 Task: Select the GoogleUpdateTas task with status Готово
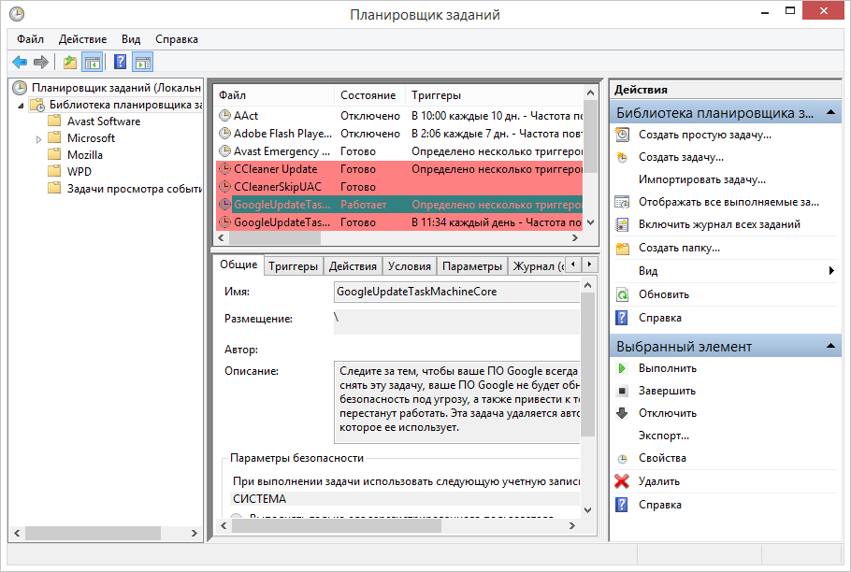pyautogui.click(x=399, y=222)
